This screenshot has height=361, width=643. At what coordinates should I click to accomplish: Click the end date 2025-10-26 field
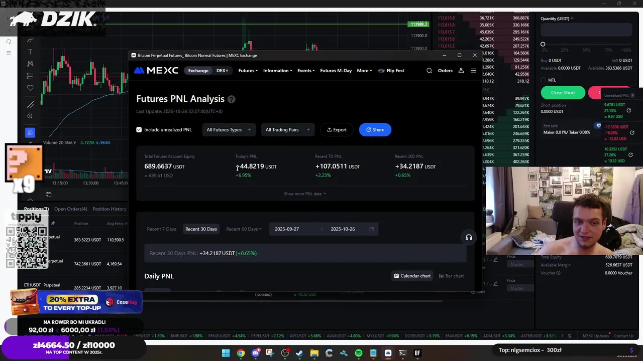[343, 229]
